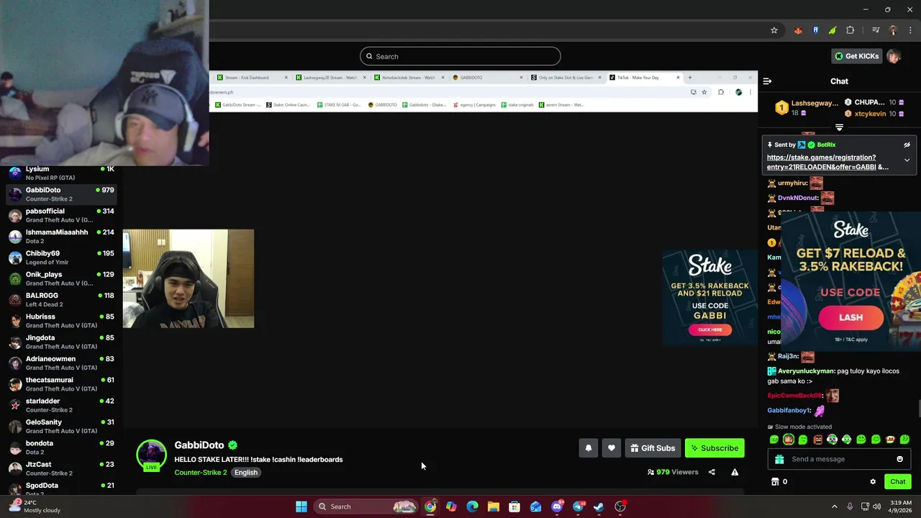This screenshot has height=518, width=921.
Task: Switch to the Lashsegway28 Stream tab in the stream
Action: pos(332,78)
